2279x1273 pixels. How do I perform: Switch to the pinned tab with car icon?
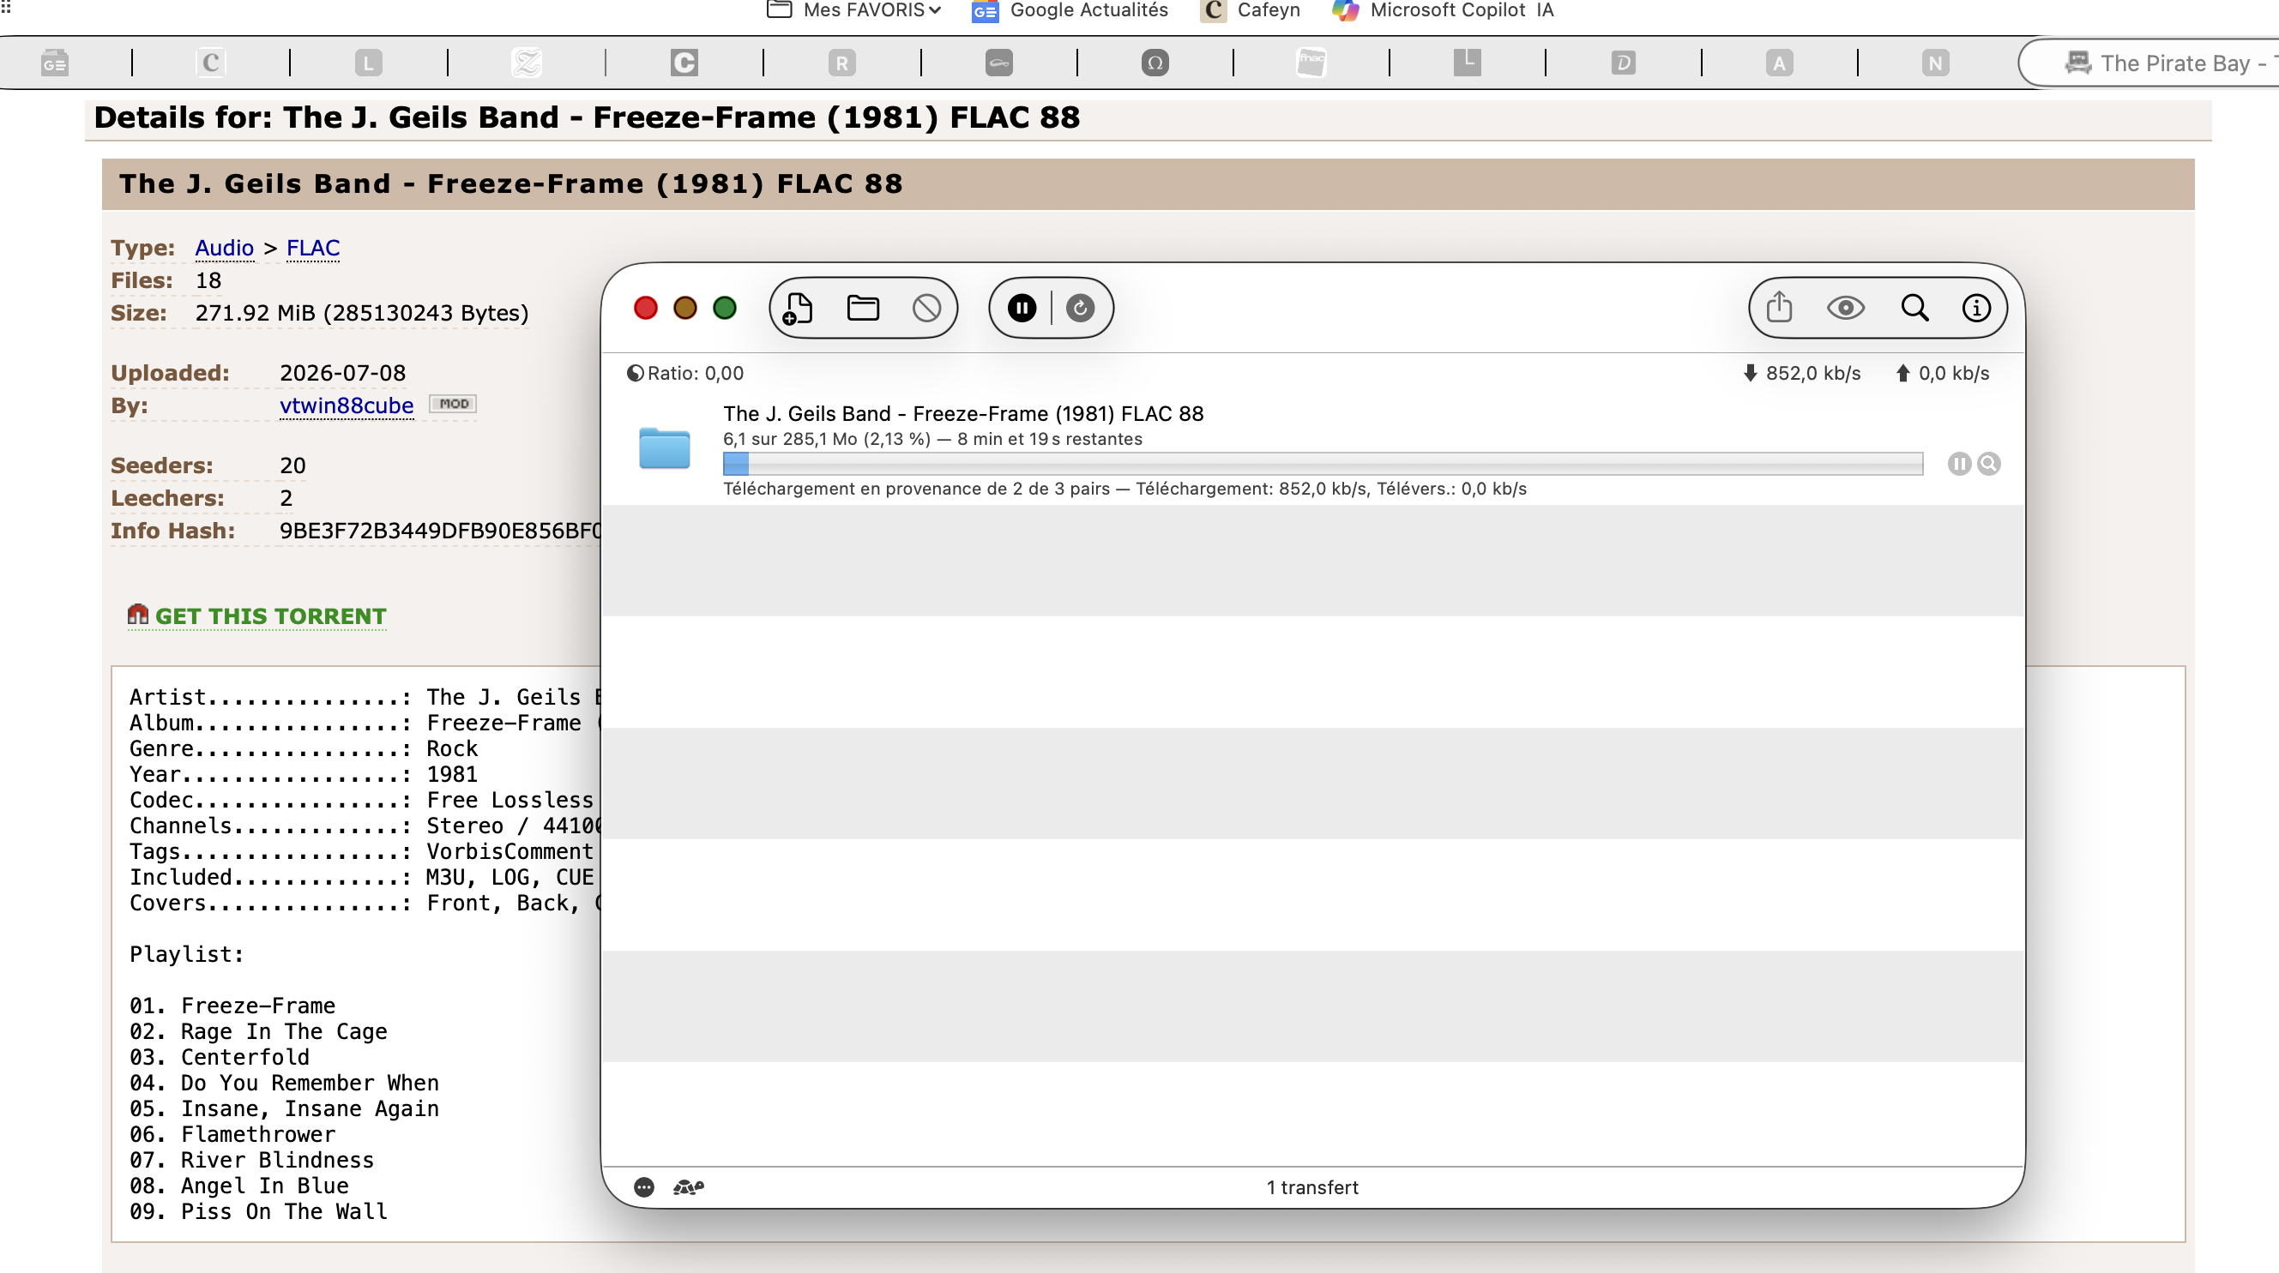[999, 63]
